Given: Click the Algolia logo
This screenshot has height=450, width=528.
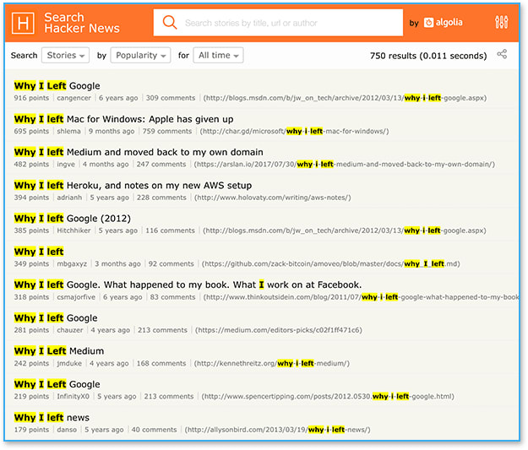Looking at the screenshot, I should point(444,23).
